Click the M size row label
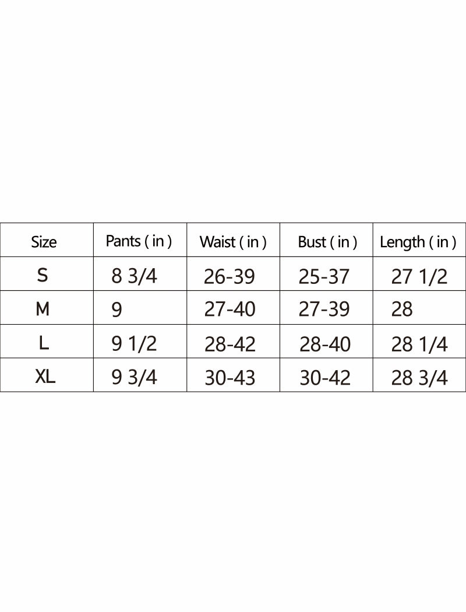466x612 pixels. [43, 309]
